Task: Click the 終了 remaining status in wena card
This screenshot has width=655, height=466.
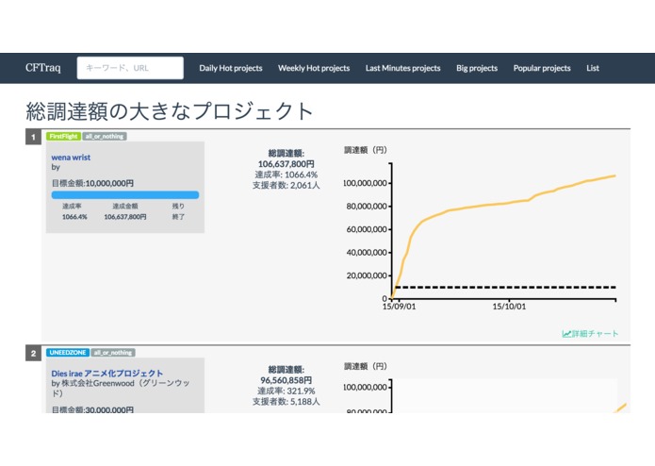Action: click(178, 216)
